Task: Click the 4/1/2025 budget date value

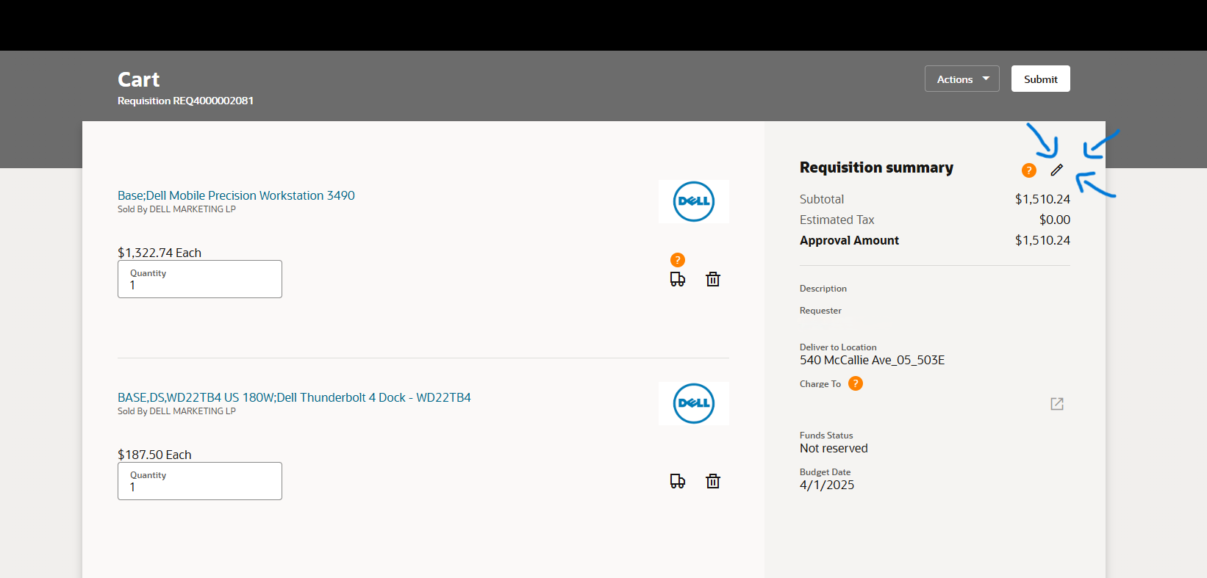Action: pos(827,485)
